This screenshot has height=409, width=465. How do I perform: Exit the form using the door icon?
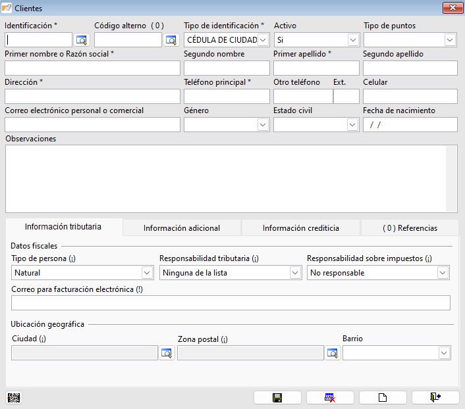(x=435, y=397)
